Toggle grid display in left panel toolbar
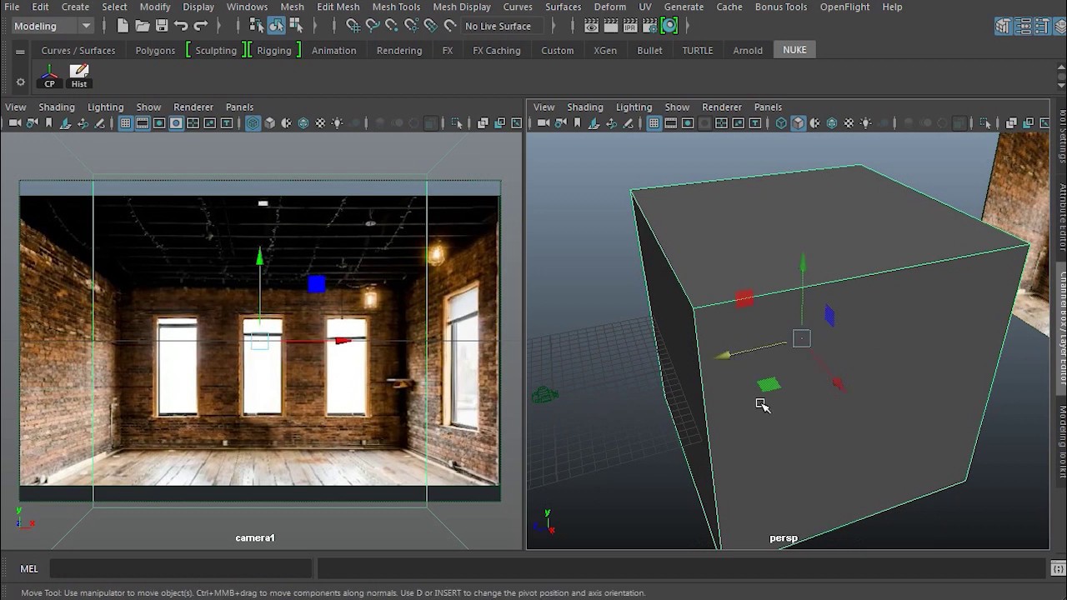The width and height of the screenshot is (1067, 600). [125, 123]
